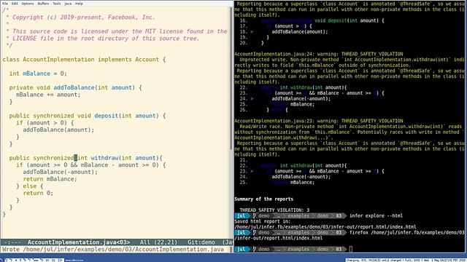Image resolution: width=467 pixels, height=262 pixels.
Task: Click the infer-out/report.html/index.html saved path
Action: (325, 227)
